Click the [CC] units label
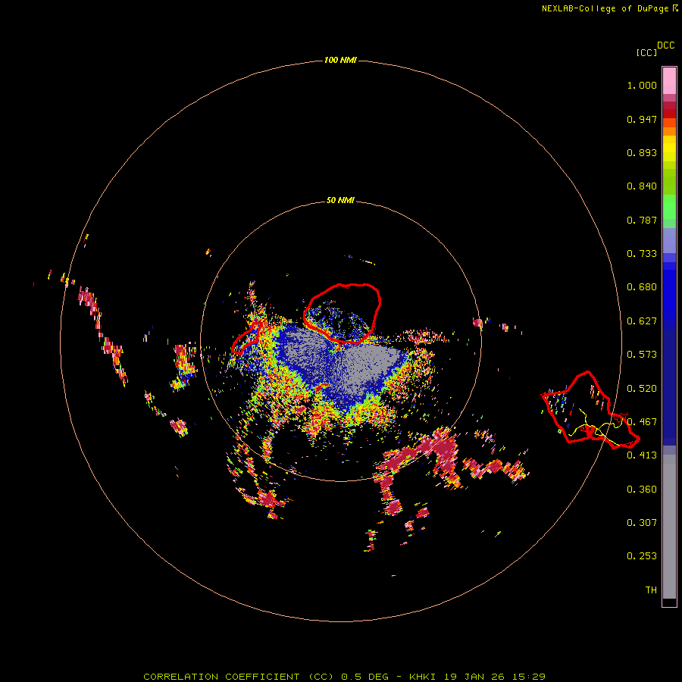Screen dimensions: 682x682 [x=646, y=52]
